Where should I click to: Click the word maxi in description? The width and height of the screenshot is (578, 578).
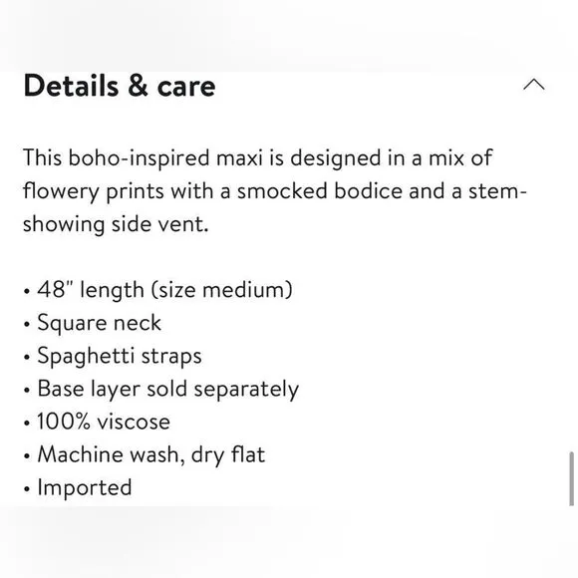pyautogui.click(x=239, y=158)
